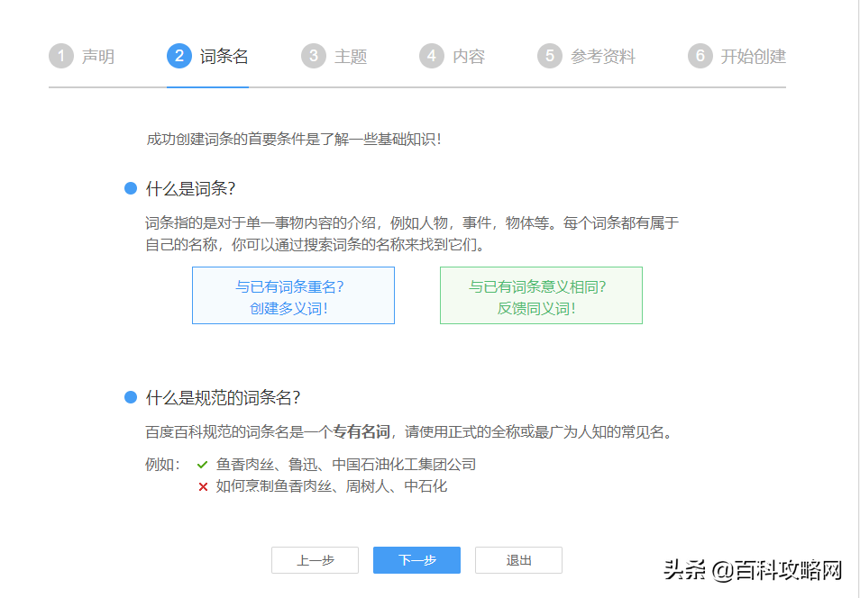Jump to the 开始创建 step label
Image resolution: width=860 pixels, height=598 pixels.
pyautogui.click(x=753, y=57)
